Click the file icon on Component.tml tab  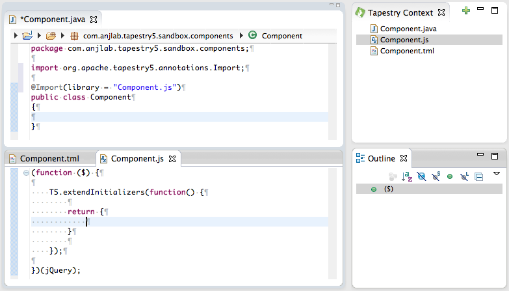(12, 159)
